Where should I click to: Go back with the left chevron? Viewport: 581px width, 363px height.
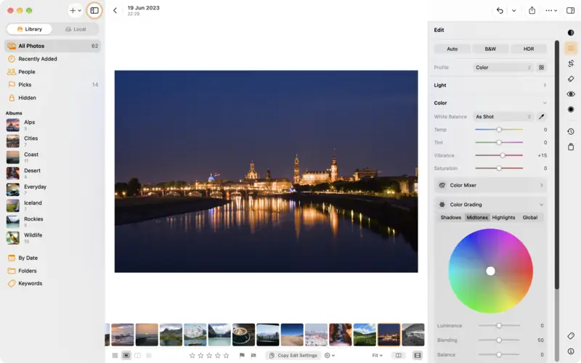115,10
